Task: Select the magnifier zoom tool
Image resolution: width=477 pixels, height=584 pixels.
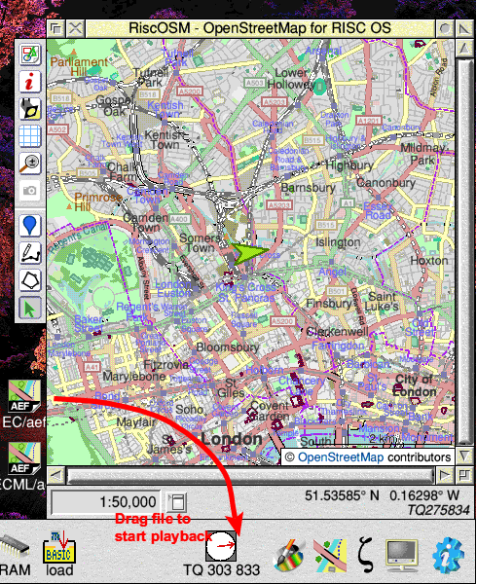Action: click(x=30, y=163)
